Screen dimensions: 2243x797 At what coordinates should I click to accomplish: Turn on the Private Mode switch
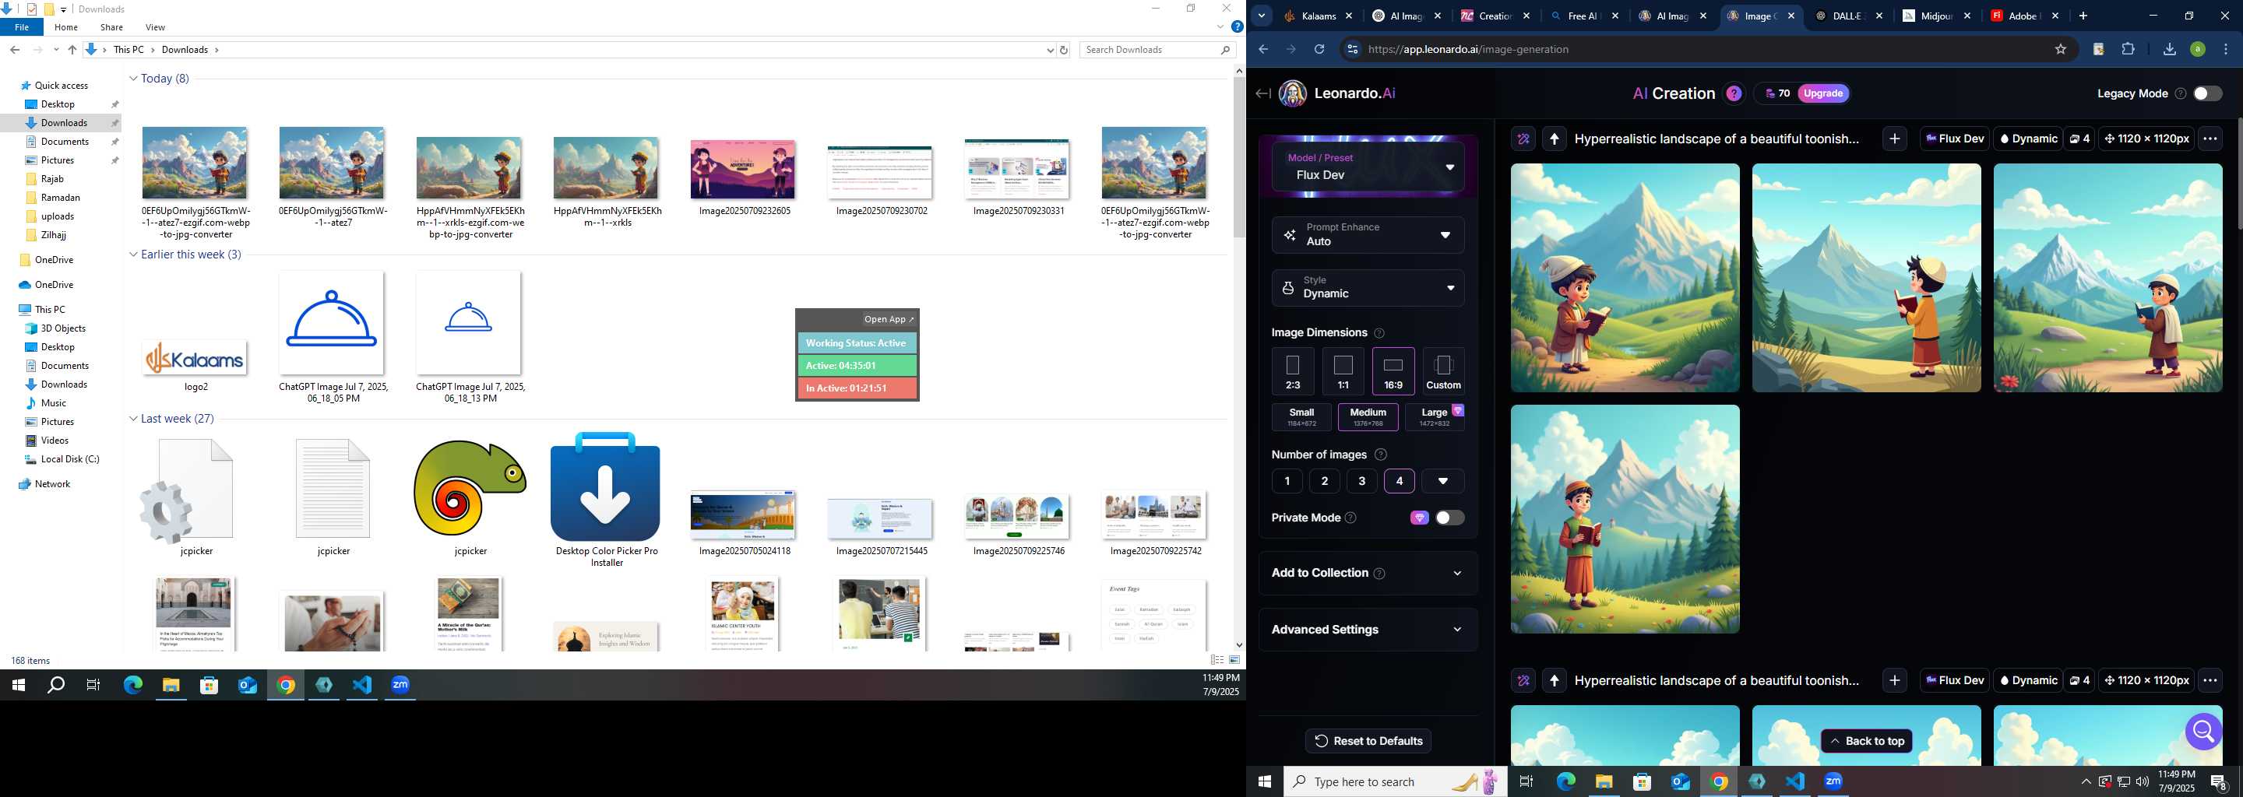(x=1449, y=518)
